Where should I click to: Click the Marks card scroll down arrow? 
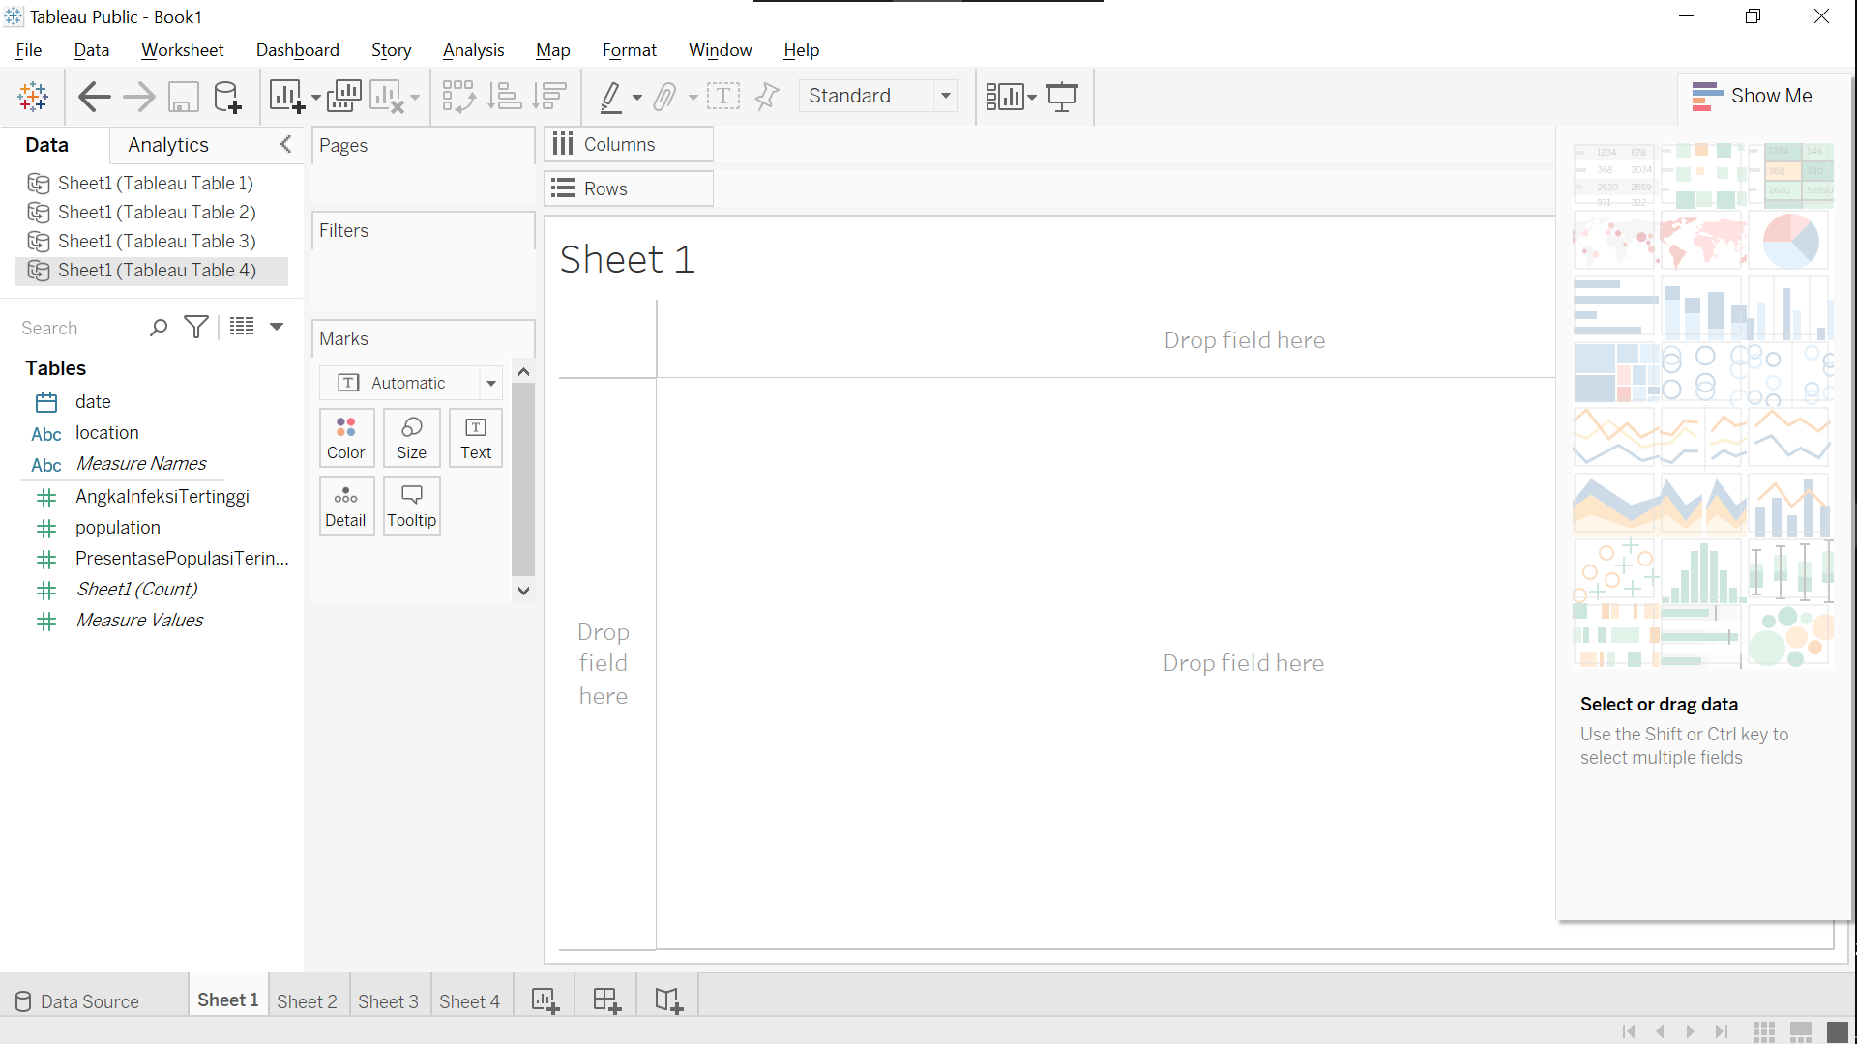523,591
